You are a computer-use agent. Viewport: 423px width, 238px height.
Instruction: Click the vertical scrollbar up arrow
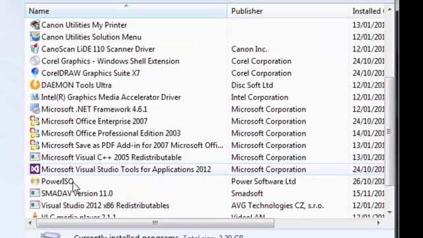pos(389,10)
